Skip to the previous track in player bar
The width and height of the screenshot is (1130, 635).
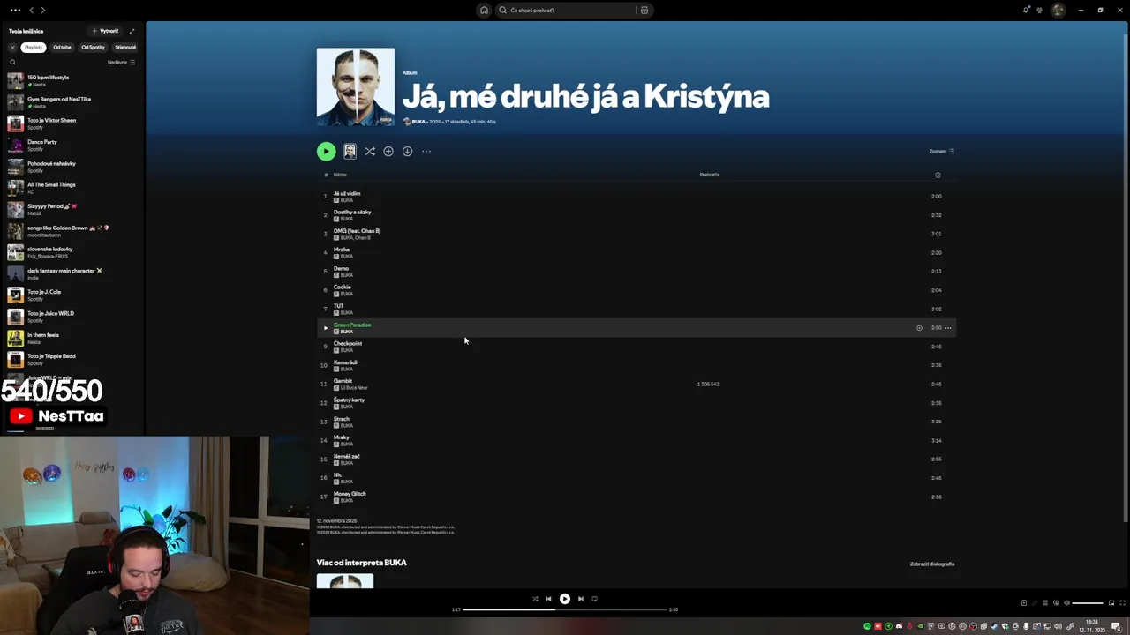pyautogui.click(x=548, y=599)
